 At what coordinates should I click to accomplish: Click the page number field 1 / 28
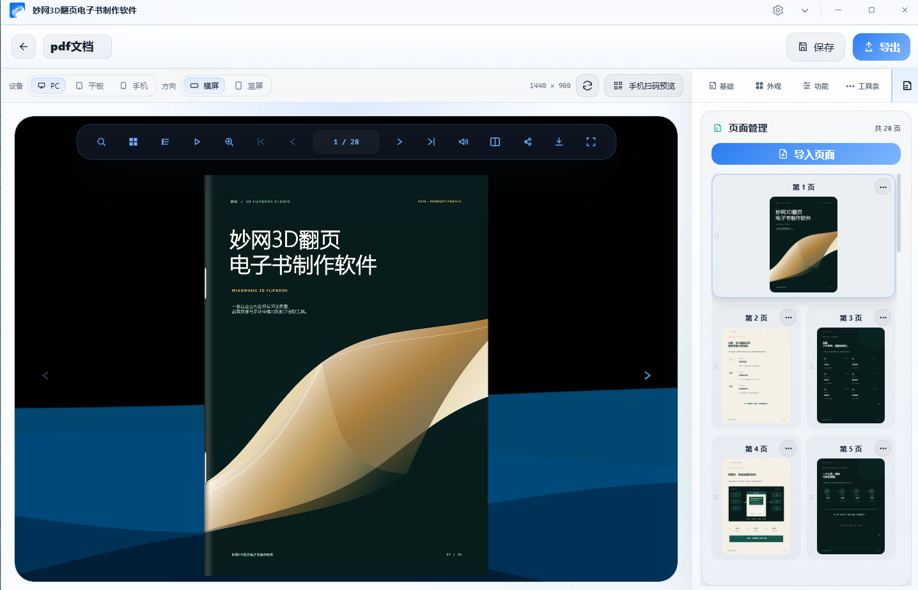click(346, 142)
